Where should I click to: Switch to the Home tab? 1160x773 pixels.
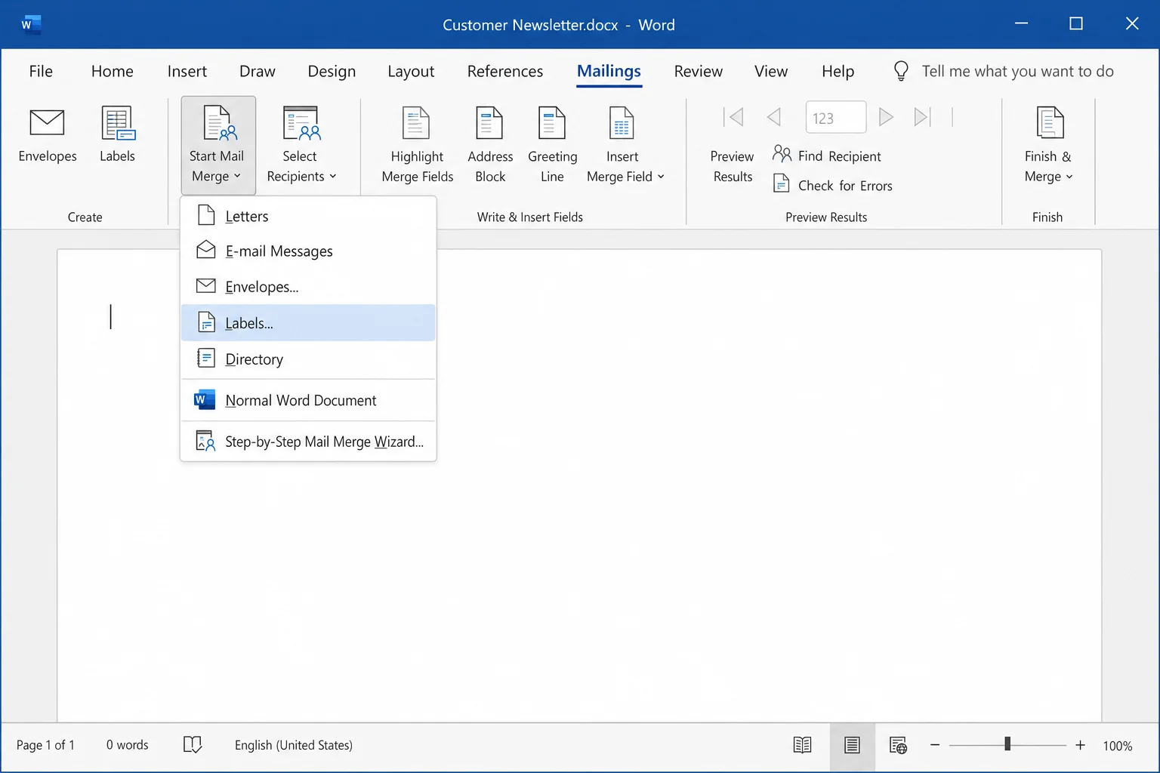coord(113,71)
